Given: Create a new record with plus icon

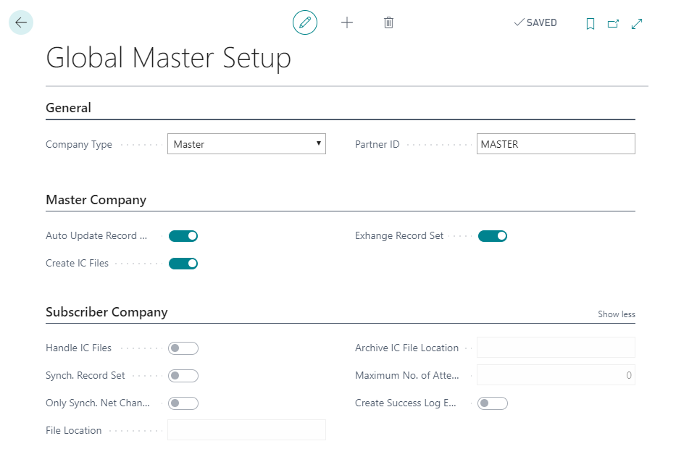Looking at the screenshot, I should (347, 22).
